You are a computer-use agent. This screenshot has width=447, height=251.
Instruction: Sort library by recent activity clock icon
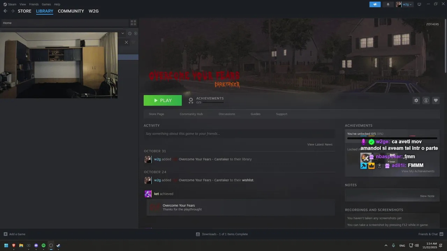130,33
